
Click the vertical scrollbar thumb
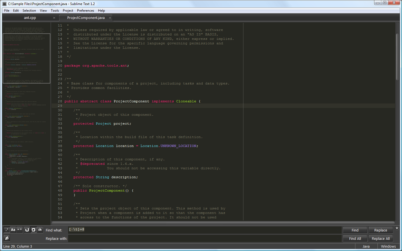coord(398,56)
